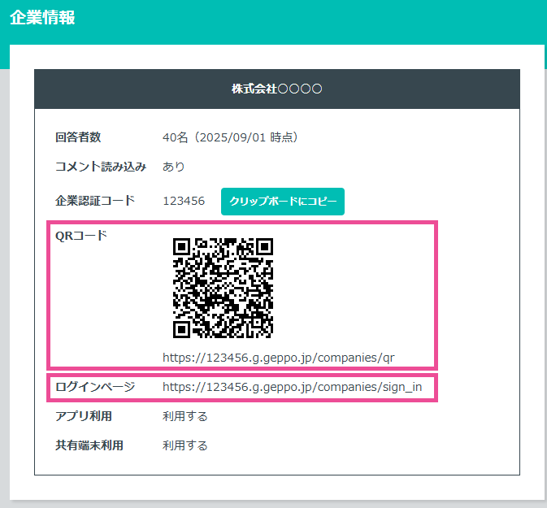Click 利用する next to 共有端末利用

(x=185, y=445)
